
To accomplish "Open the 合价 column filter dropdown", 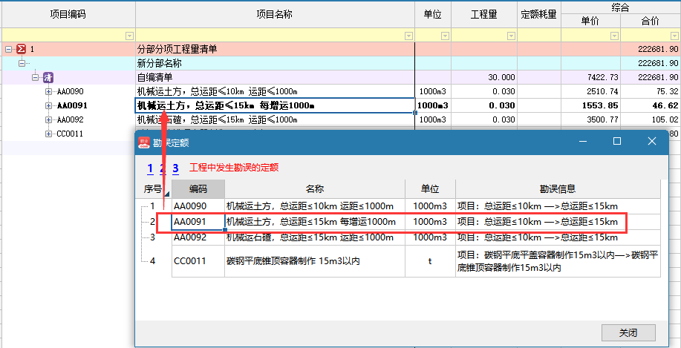I will [674, 36].
